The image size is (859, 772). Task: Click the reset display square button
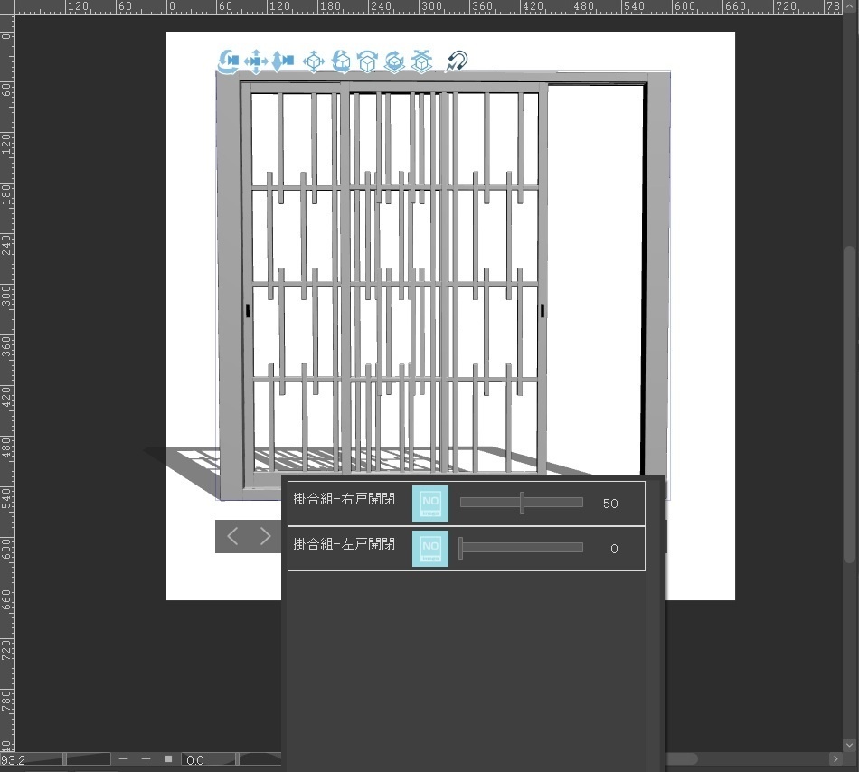coord(169,758)
